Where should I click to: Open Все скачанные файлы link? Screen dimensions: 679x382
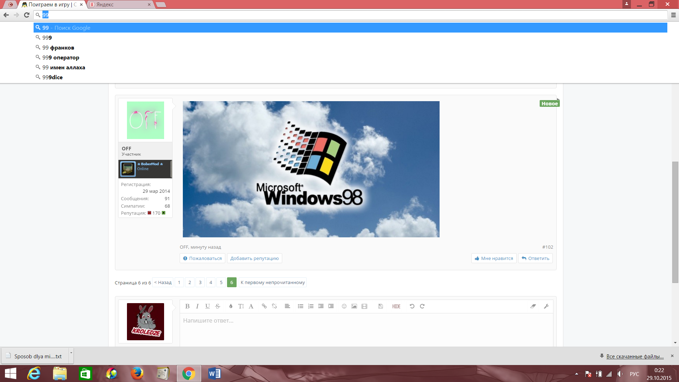click(x=635, y=356)
